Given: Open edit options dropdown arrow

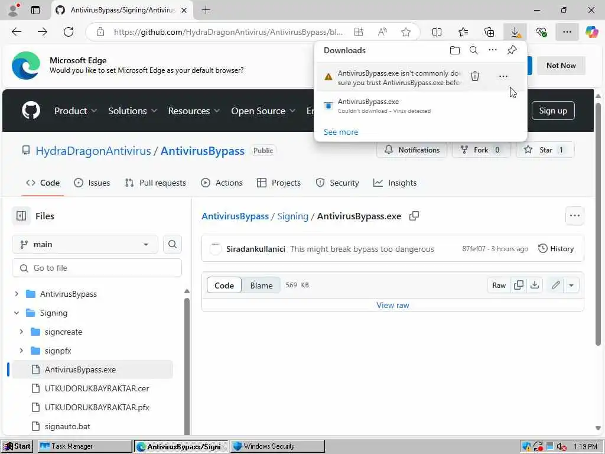Looking at the screenshot, I should (571, 286).
